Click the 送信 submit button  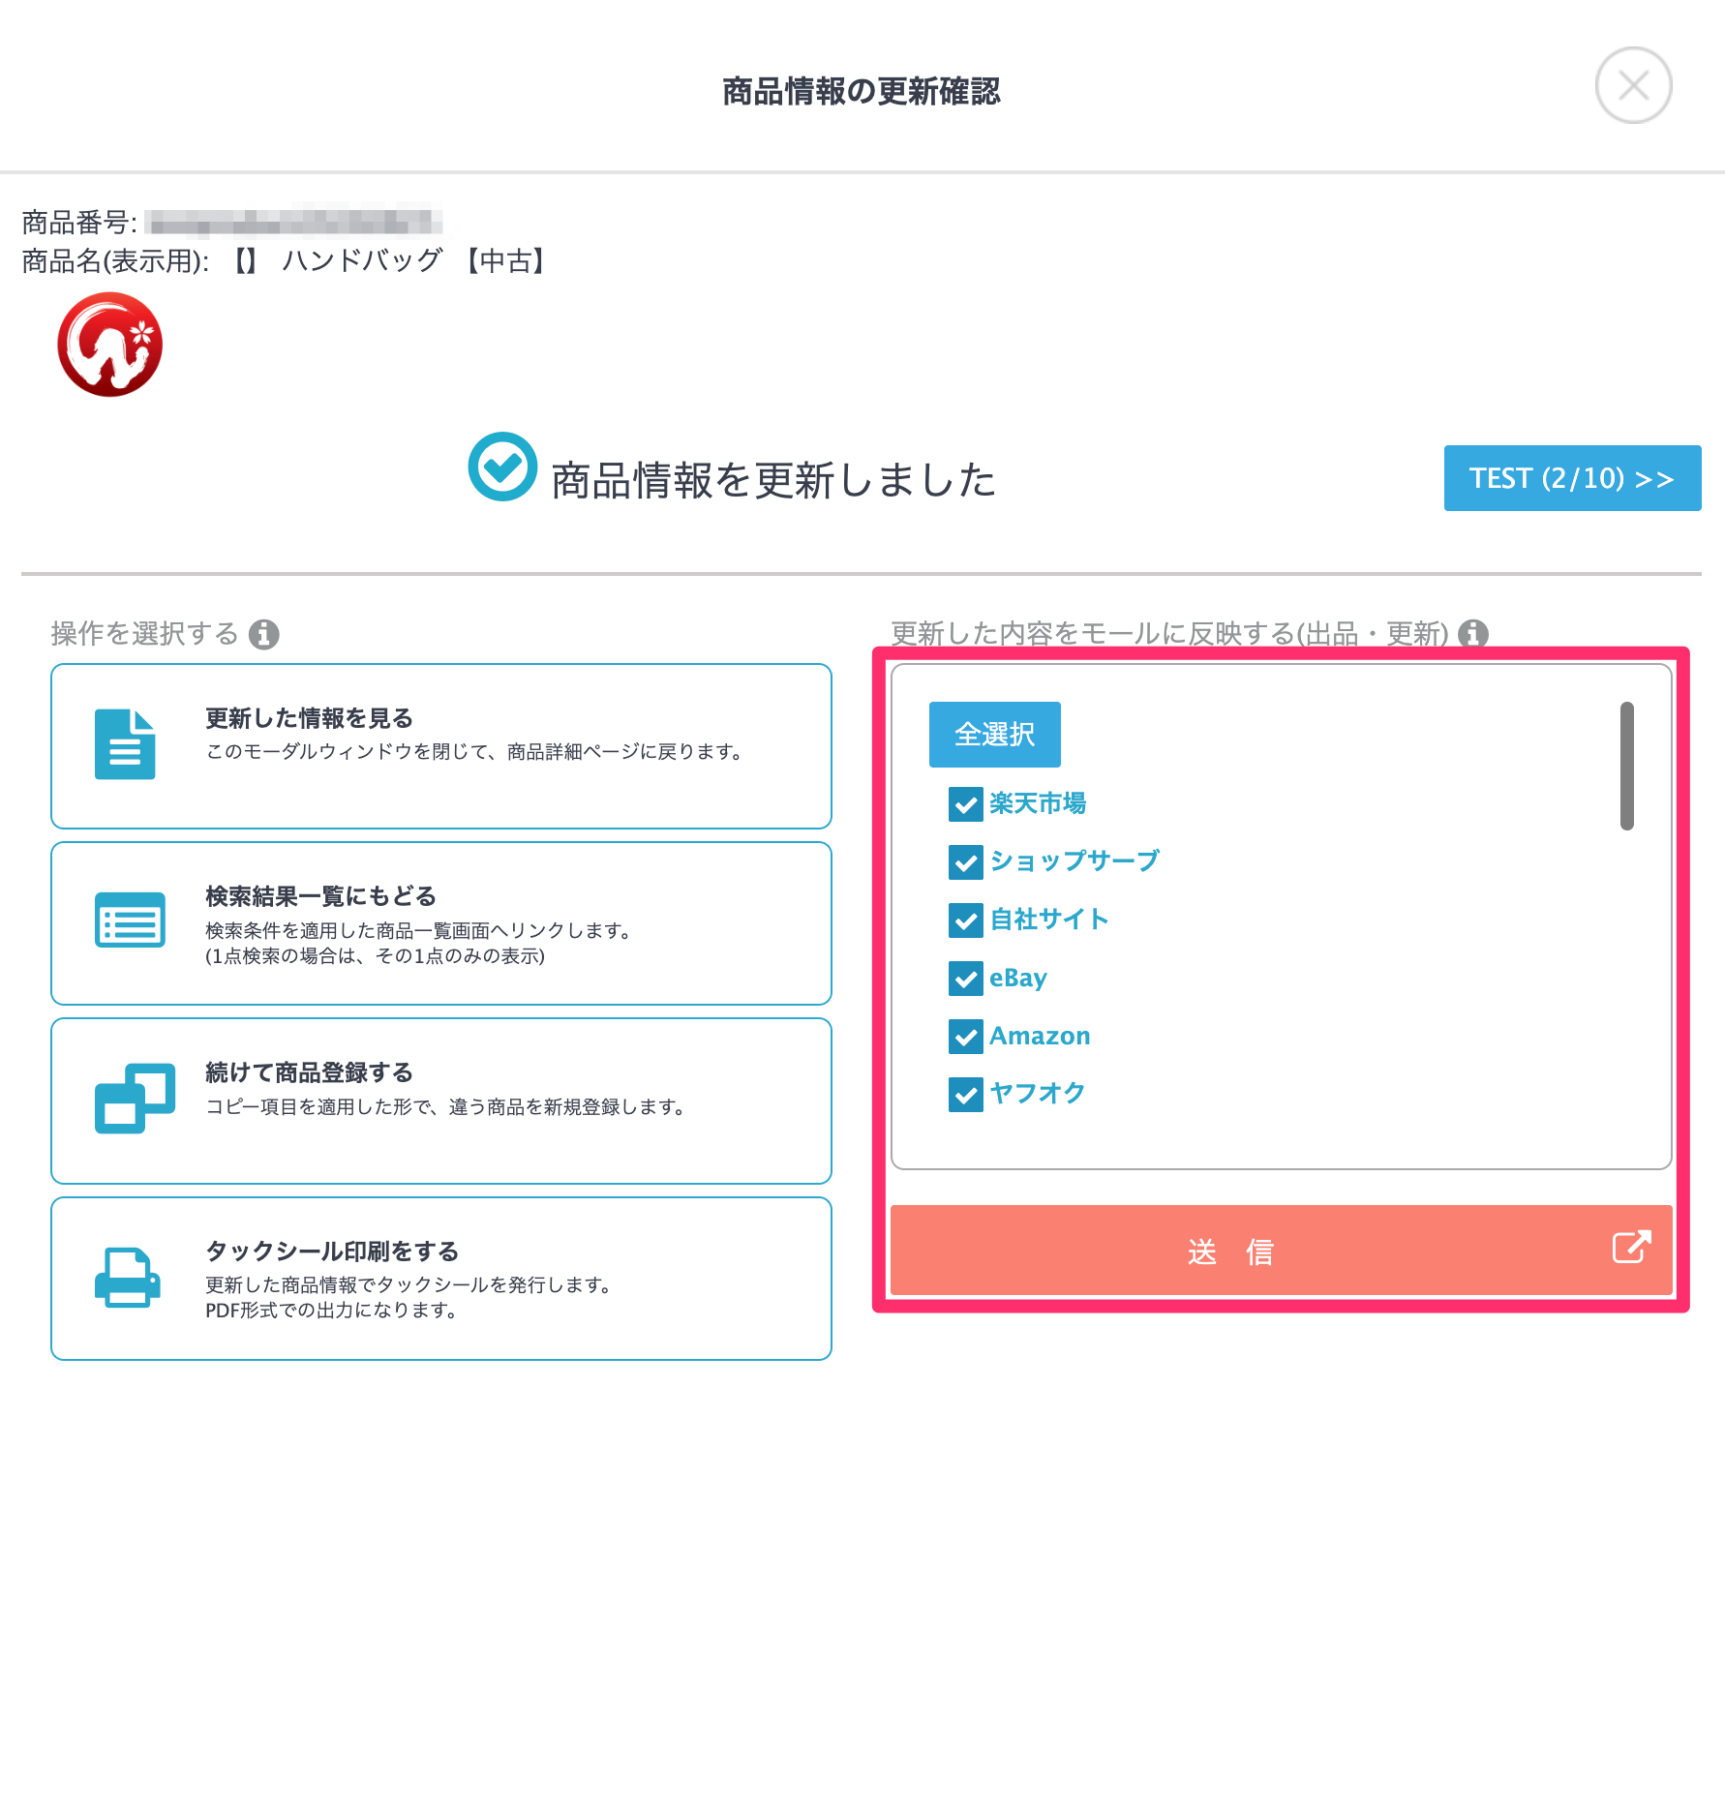[x=1281, y=1251]
